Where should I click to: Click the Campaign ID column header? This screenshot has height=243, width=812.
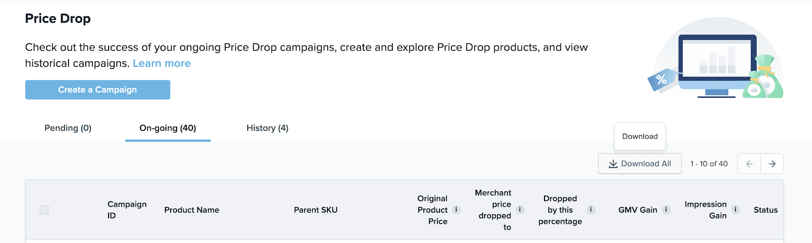click(127, 210)
